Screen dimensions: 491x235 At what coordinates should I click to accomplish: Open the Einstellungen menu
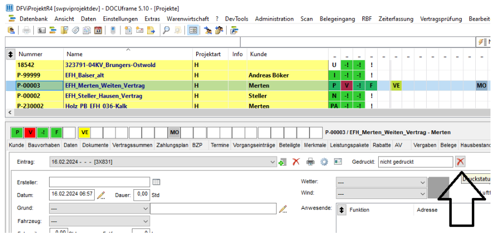[x=120, y=19]
